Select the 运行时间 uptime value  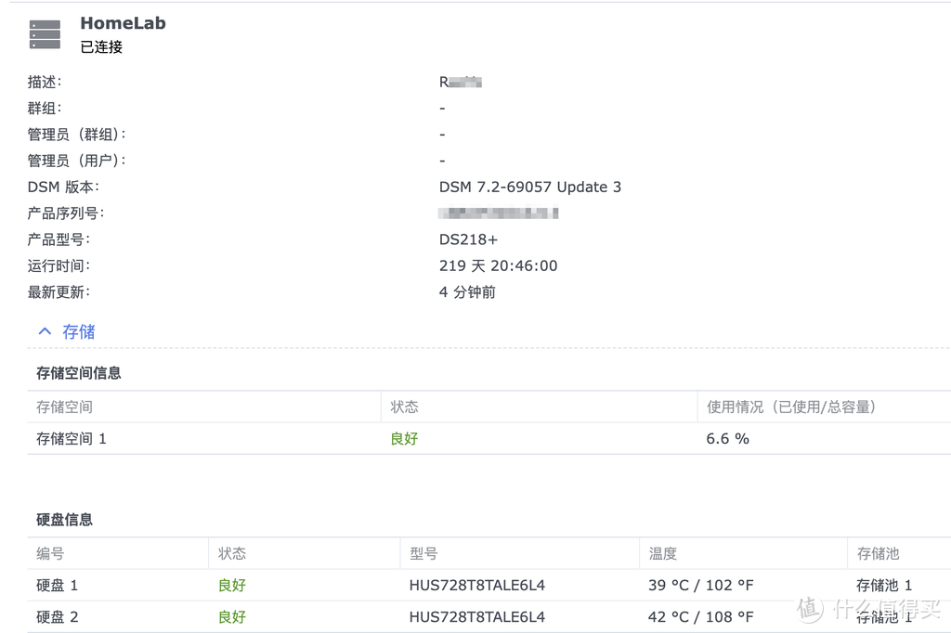click(x=498, y=265)
